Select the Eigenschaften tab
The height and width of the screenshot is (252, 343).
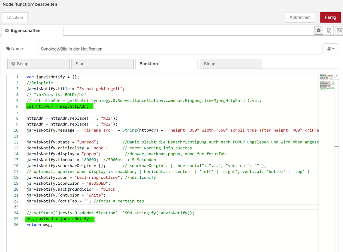tap(32, 31)
